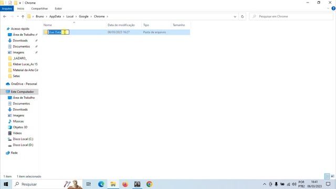Image resolution: width=336 pixels, height=189 pixels.
Task: Click the Pasta de arquivos type cell
Action: tap(154, 32)
